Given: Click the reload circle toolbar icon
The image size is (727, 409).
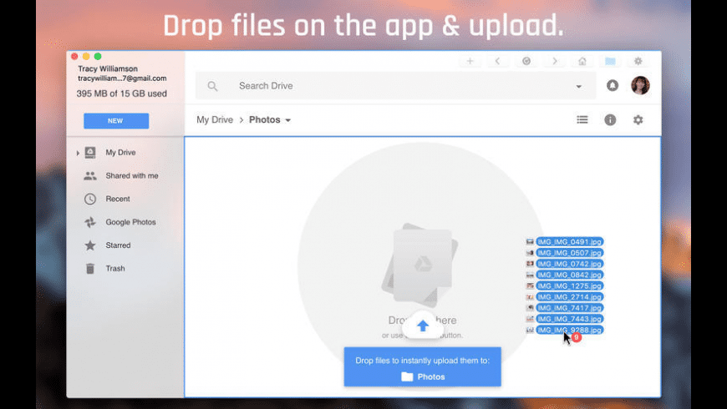Looking at the screenshot, I should [x=526, y=61].
